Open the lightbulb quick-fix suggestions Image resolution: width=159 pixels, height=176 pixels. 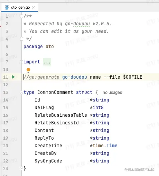pyautogui.click(x=28, y=70)
